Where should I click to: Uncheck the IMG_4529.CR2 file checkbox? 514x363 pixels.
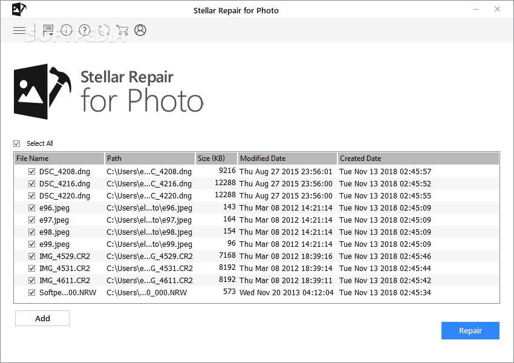pos(31,256)
